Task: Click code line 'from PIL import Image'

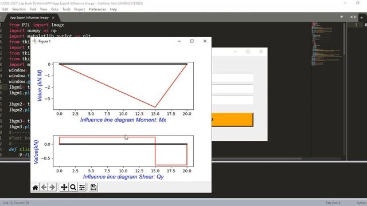Action: (37, 25)
